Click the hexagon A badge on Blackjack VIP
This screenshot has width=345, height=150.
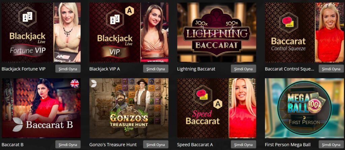[x=130, y=11]
